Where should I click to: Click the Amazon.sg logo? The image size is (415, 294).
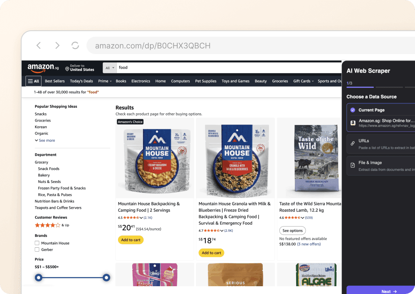[43, 68]
